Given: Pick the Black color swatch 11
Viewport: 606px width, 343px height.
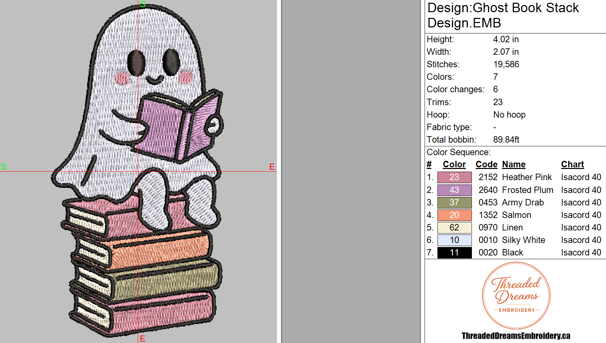Looking at the screenshot, I should [454, 252].
